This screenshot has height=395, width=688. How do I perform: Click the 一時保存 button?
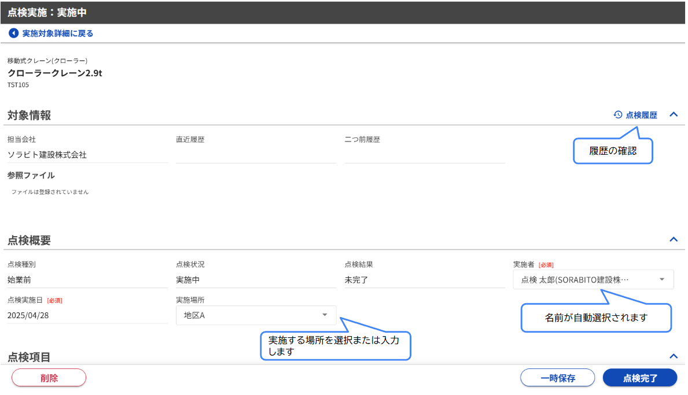557,378
